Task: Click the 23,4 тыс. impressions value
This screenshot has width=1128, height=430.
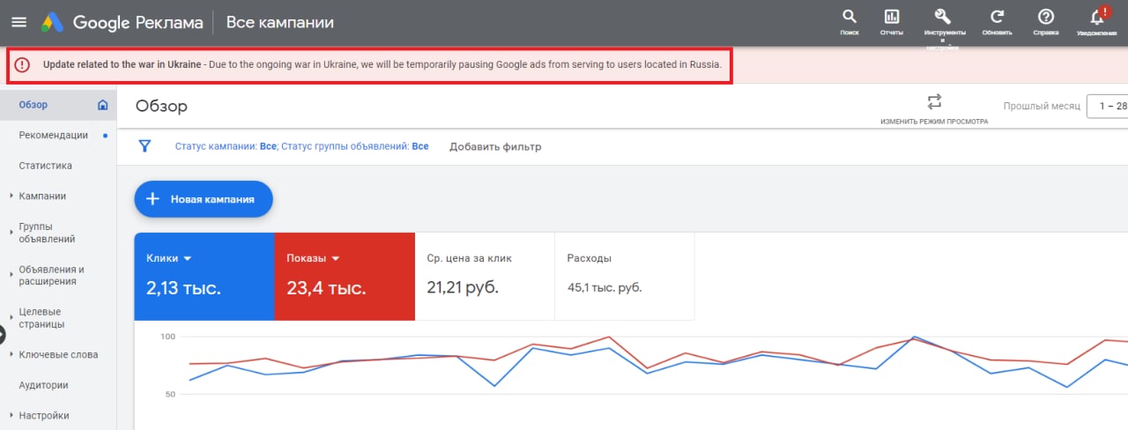Action: pos(326,287)
